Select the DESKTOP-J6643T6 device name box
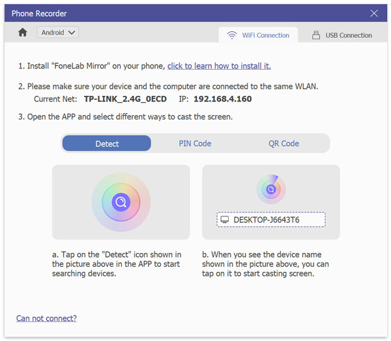This screenshot has width=391, height=341. [x=270, y=220]
